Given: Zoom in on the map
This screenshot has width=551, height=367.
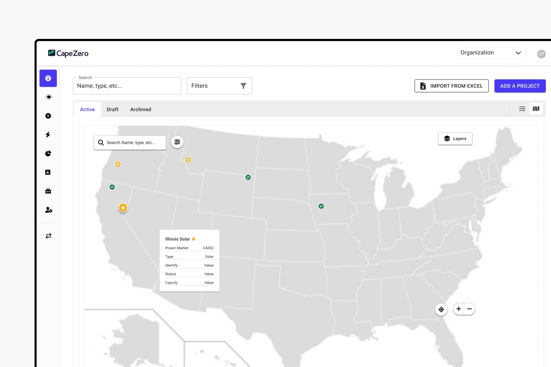Looking at the screenshot, I should (x=458, y=309).
